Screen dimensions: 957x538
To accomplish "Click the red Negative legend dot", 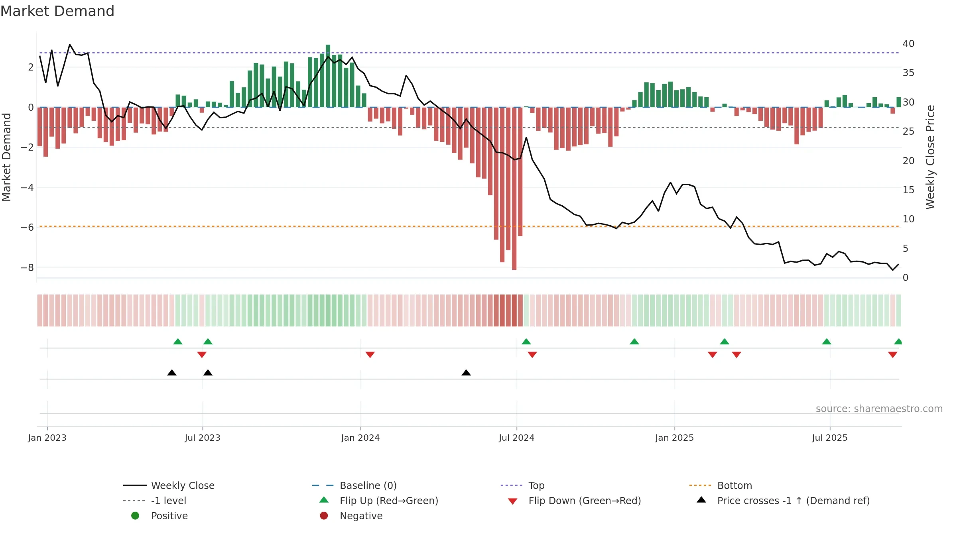I will [324, 516].
